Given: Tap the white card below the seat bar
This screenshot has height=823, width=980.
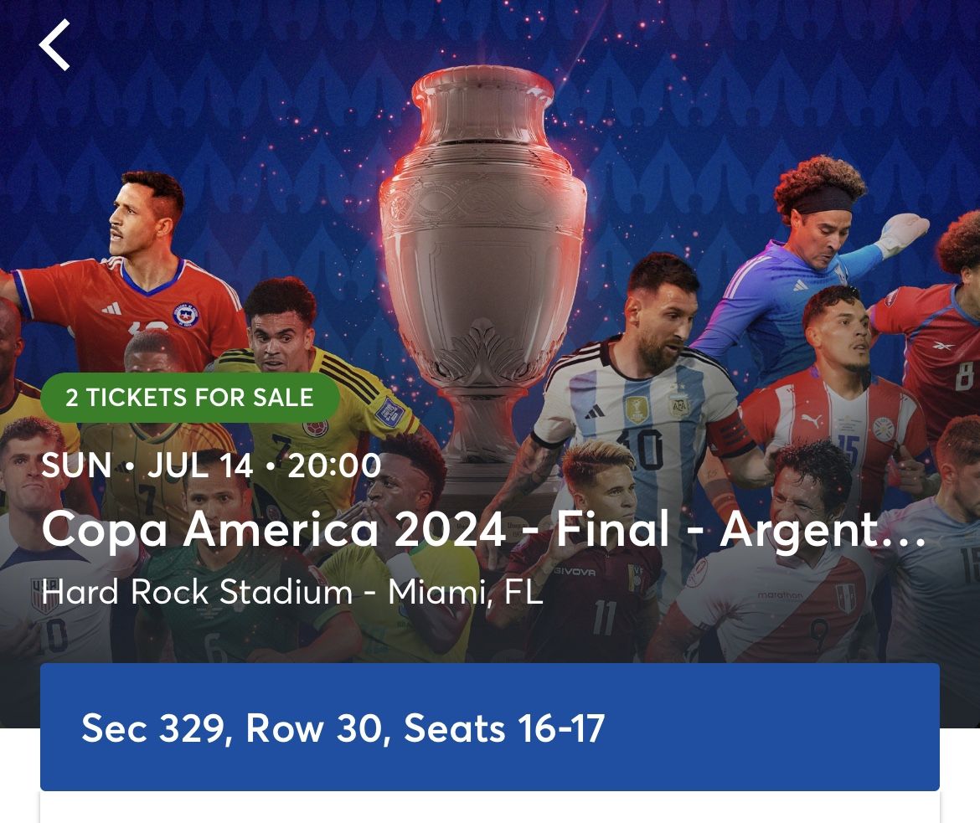Looking at the screenshot, I should click(489, 807).
